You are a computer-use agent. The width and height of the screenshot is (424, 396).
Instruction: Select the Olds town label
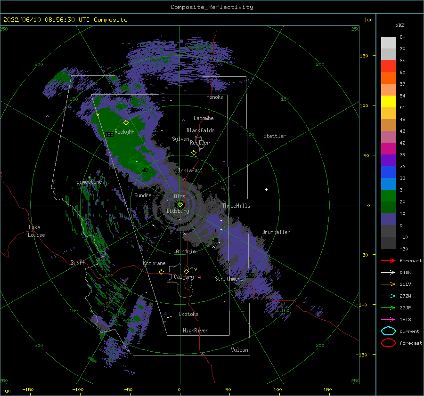pyautogui.click(x=179, y=196)
